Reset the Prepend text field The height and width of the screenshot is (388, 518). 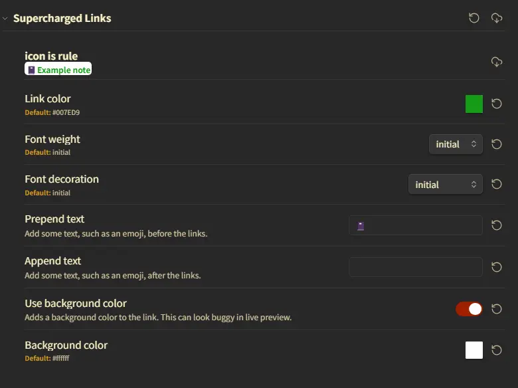[497, 225]
